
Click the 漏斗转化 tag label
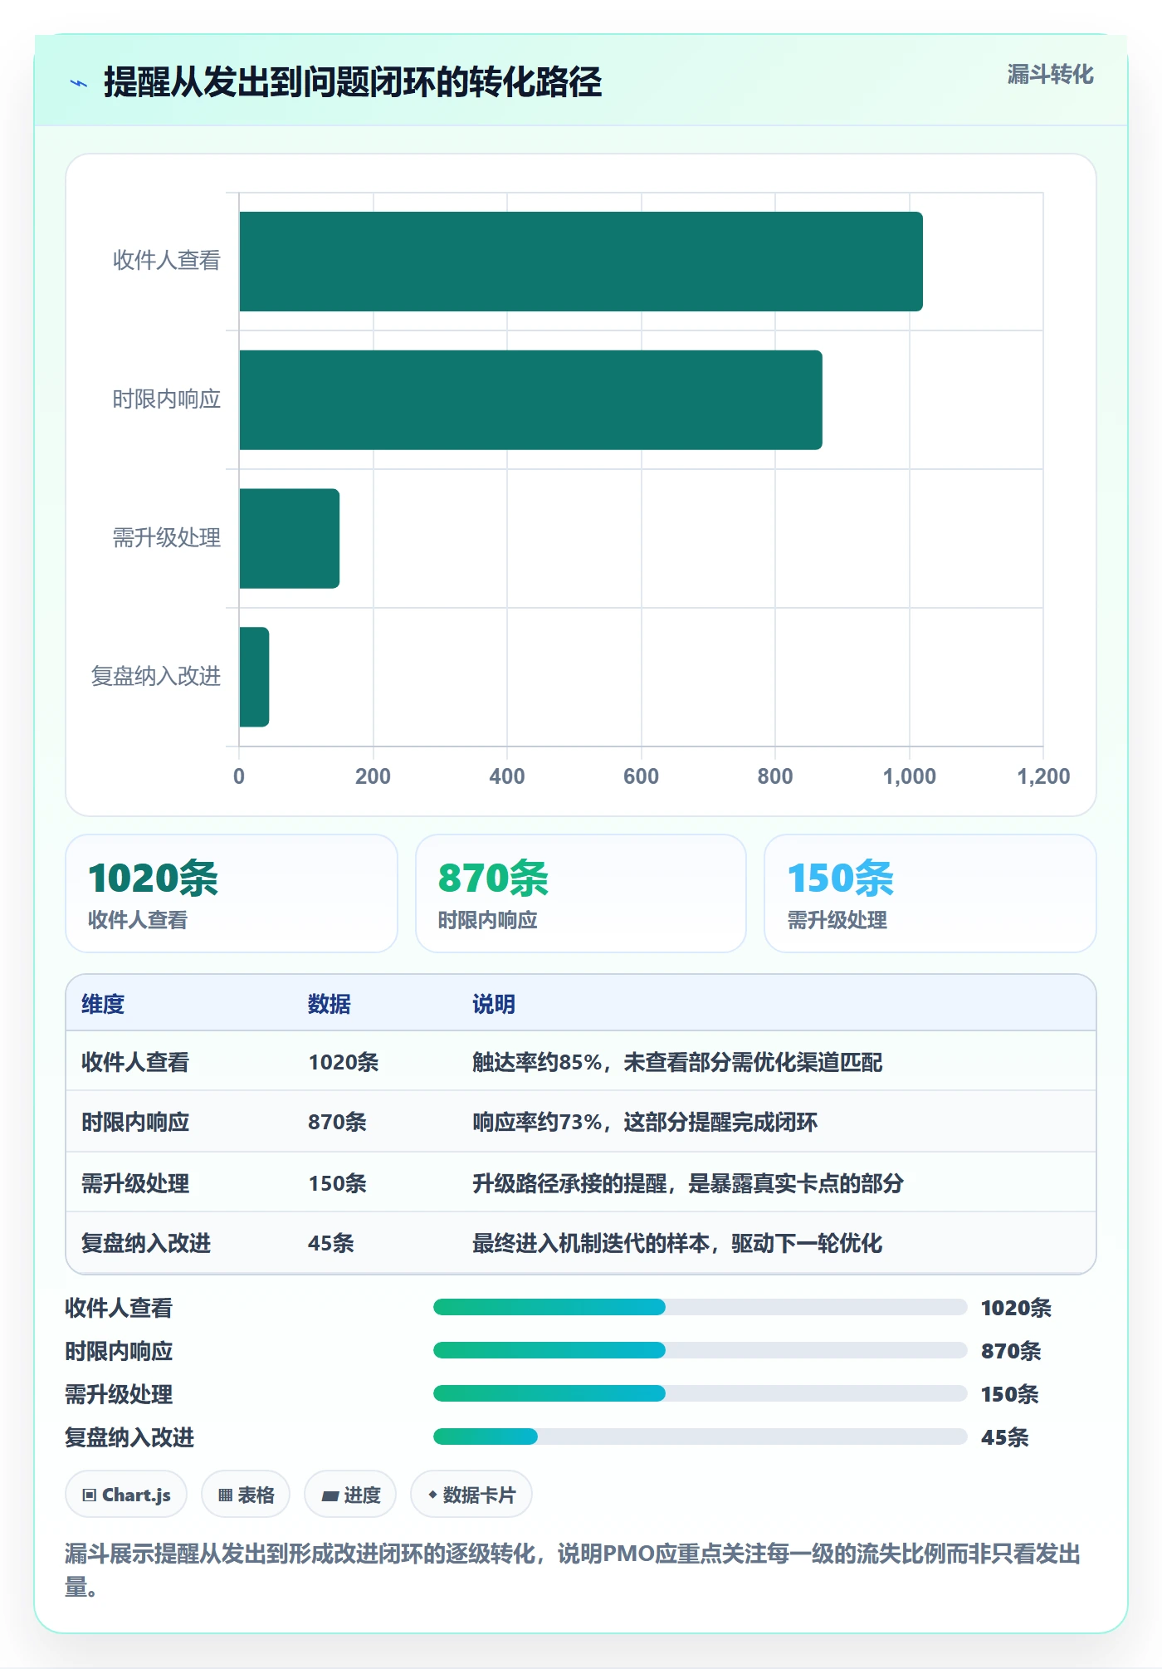tap(1050, 75)
